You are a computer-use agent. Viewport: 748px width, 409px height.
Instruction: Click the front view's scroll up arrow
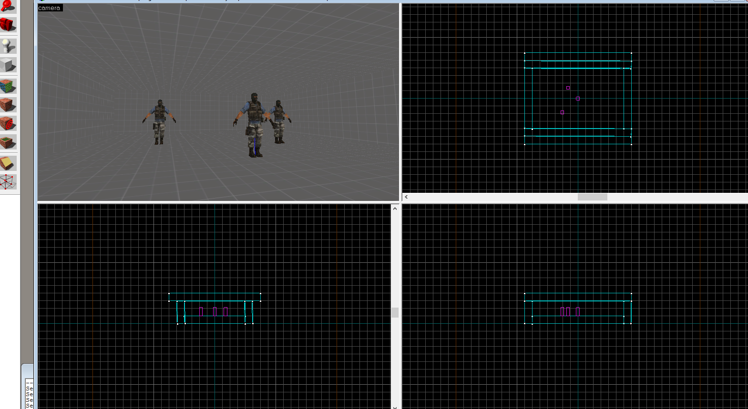click(x=395, y=209)
